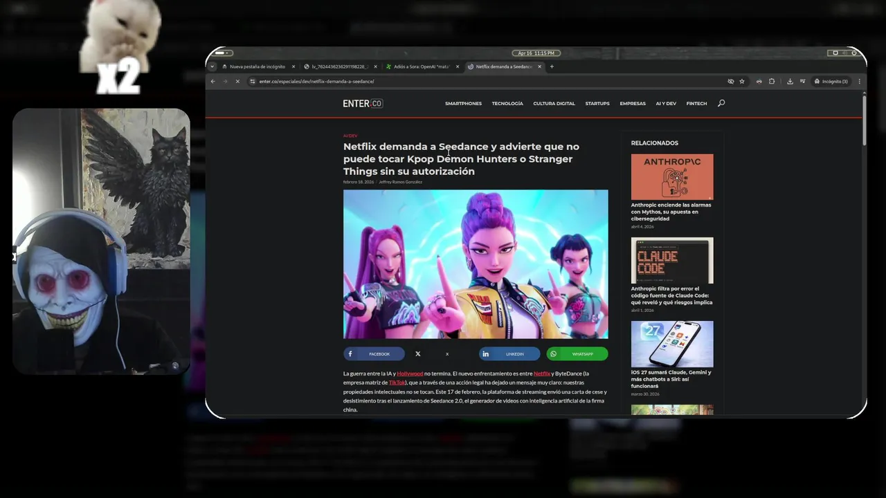Image resolution: width=886 pixels, height=498 pixels.
Task: Close the Adiós a Sora tab
Action: [x=457, y=67]
